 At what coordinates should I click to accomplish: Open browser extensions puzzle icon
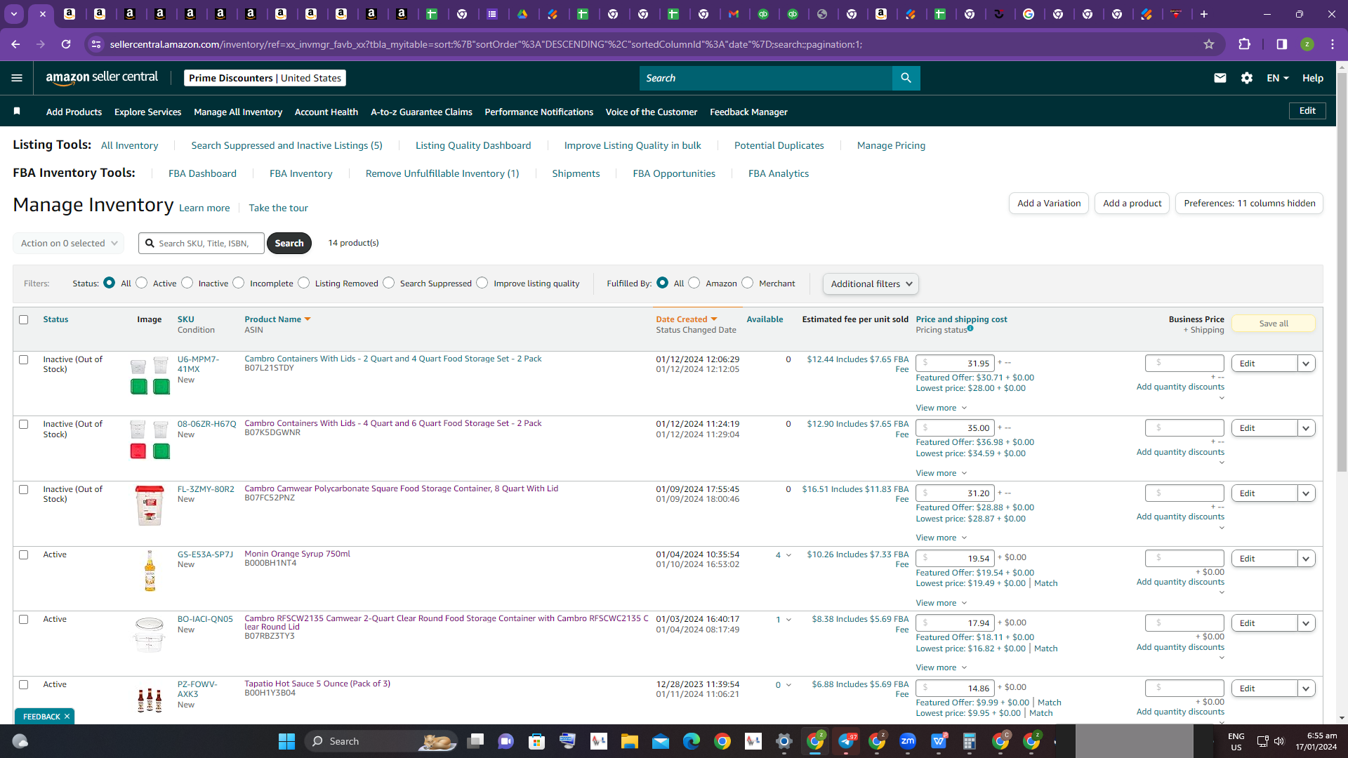[x=1245, y=44]
